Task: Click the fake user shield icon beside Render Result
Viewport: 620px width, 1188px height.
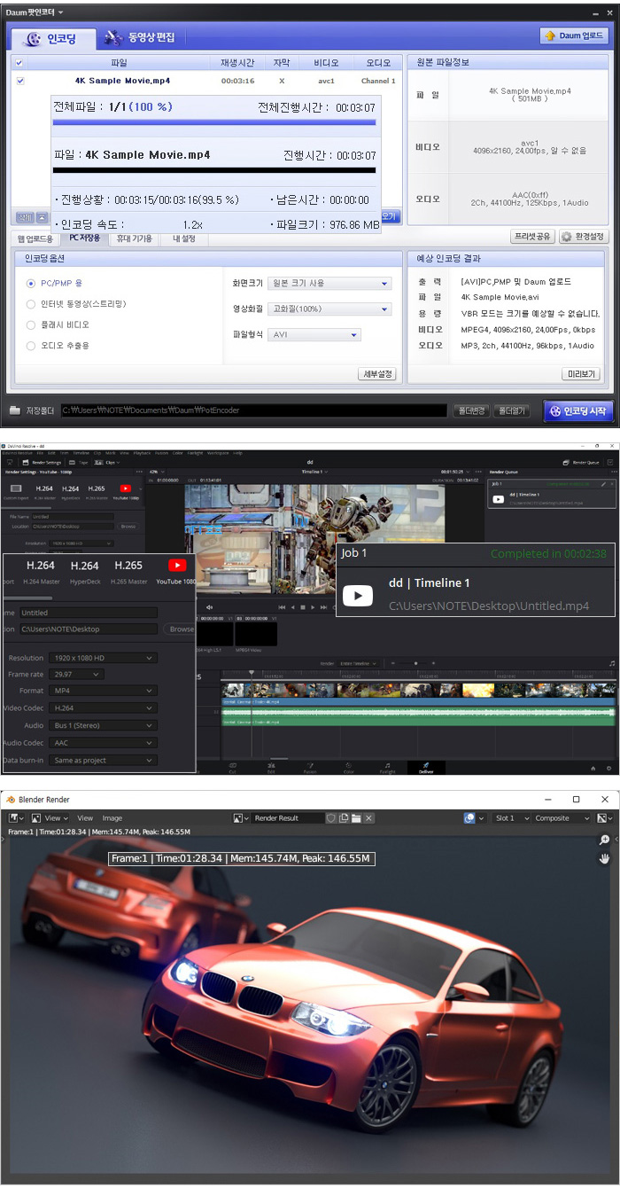Action: (x=330, y=818)
